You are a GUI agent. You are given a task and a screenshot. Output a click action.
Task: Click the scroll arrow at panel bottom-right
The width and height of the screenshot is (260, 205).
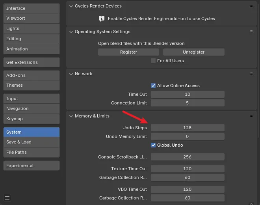[x=251, y=204]
